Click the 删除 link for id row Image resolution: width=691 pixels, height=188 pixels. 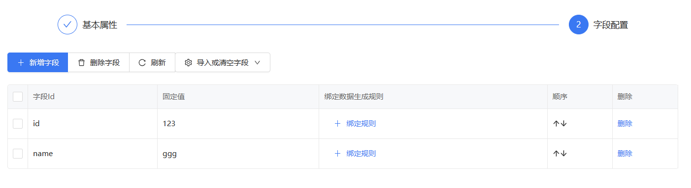625,124
